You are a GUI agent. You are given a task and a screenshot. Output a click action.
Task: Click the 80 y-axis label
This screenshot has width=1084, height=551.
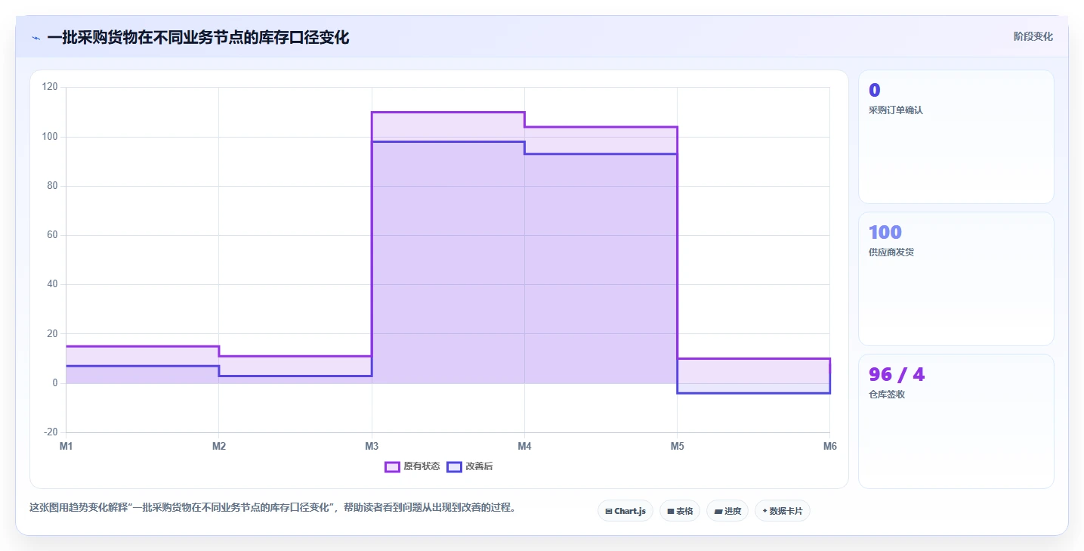52,186
